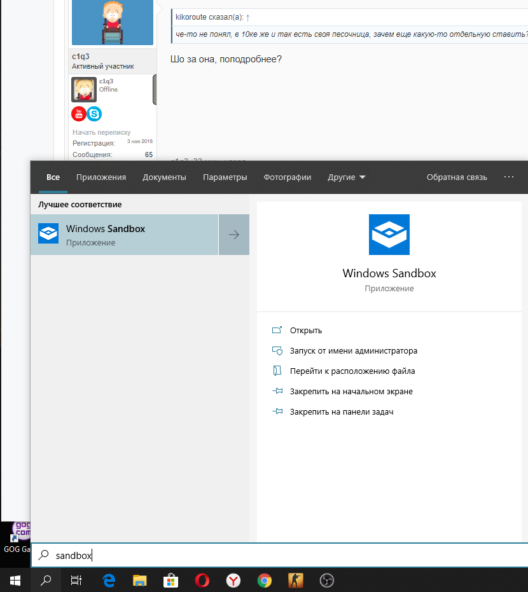
Task: Open Microsoft Store from taskbar
Action: [170, 581]
